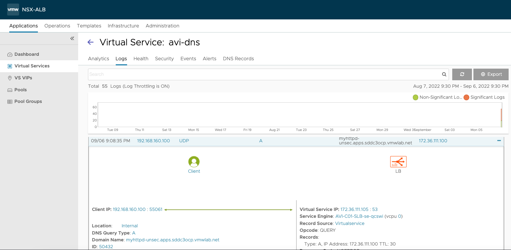Click Virtual Service IP 172.36.111.105

354,209
